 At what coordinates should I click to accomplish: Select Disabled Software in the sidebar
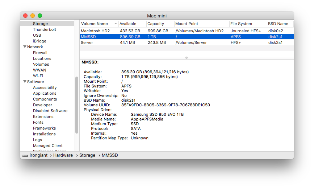(x=50, y=111)
